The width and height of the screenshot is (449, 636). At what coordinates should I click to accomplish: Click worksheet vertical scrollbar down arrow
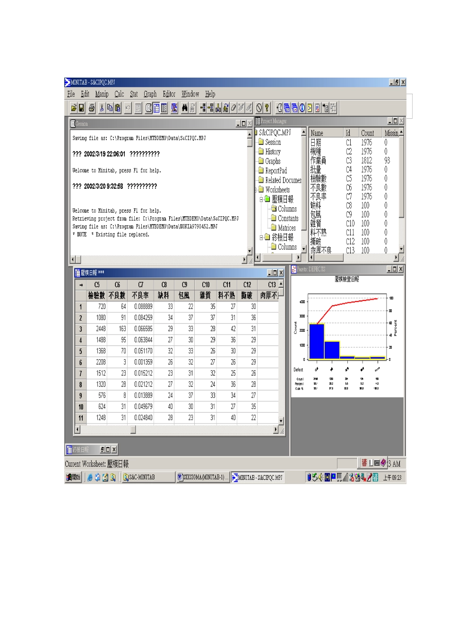pos(281,421)
